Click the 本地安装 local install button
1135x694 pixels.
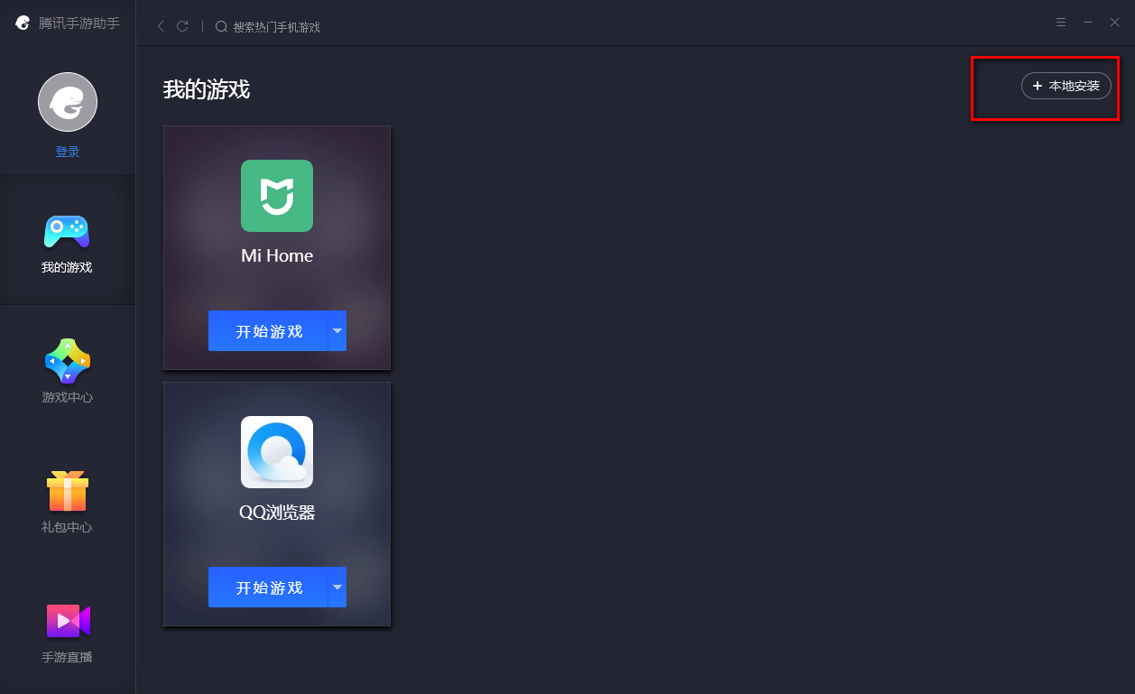click(x=1066, y=86)
